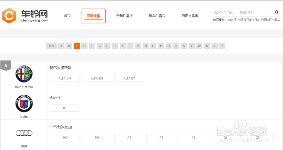Click the 阿尔法-罗密欧 section heading
This screenshot has width=283, height=150.
click(61, 68)
